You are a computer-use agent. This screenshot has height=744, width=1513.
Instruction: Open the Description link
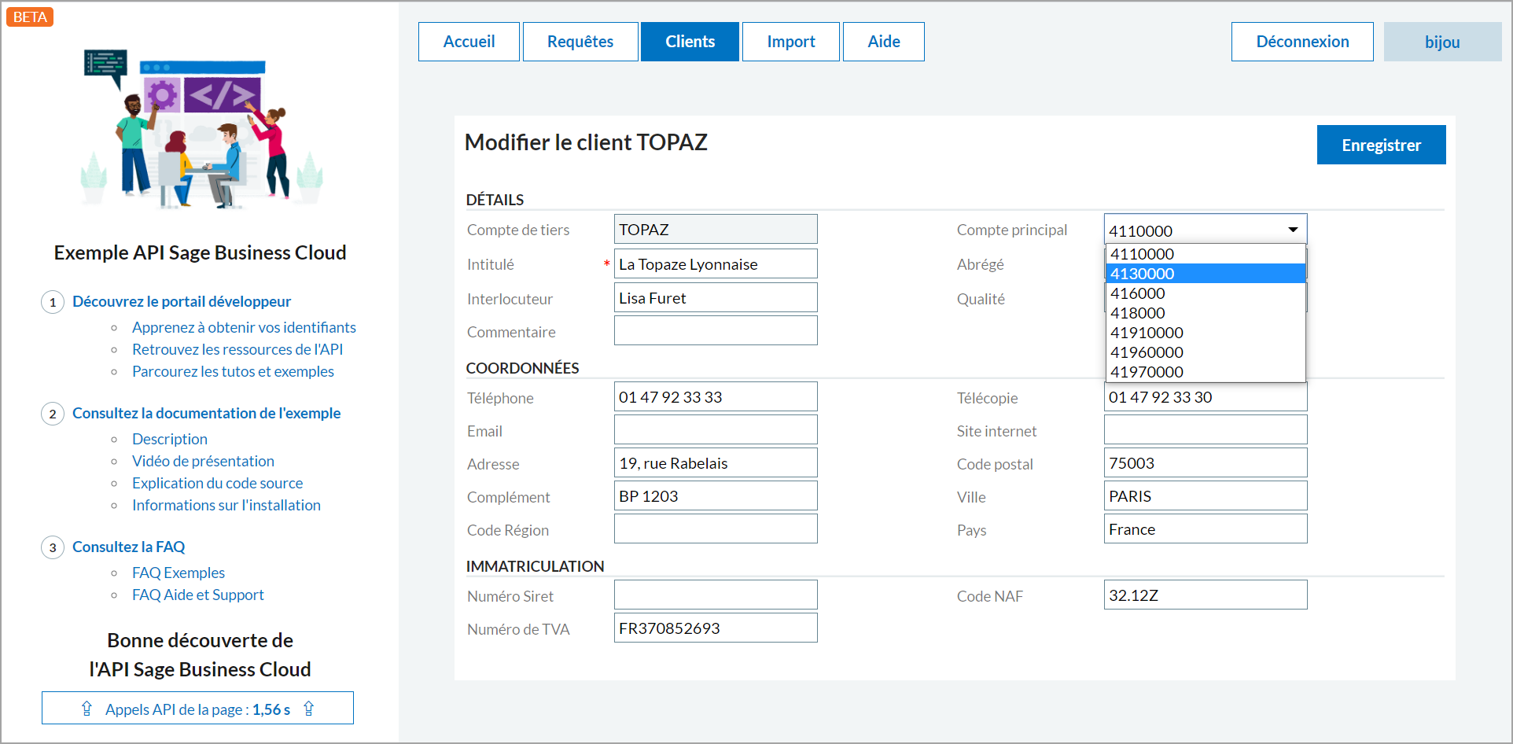point(170,439)
